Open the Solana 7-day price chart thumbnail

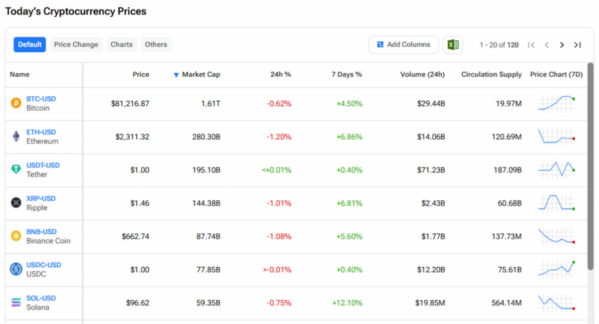[x=557, y=302]
